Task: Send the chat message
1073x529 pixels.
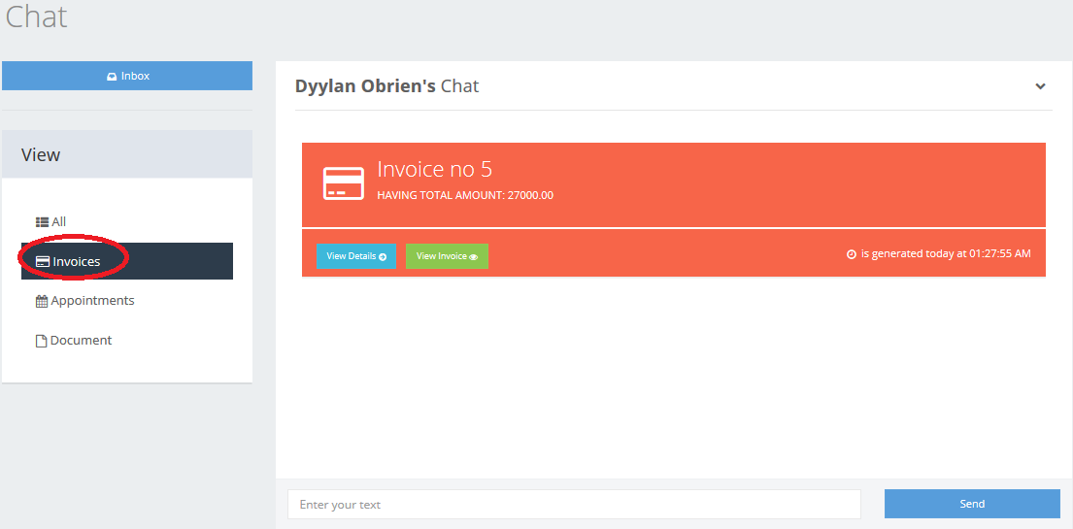Action: [x=971, y=504]
